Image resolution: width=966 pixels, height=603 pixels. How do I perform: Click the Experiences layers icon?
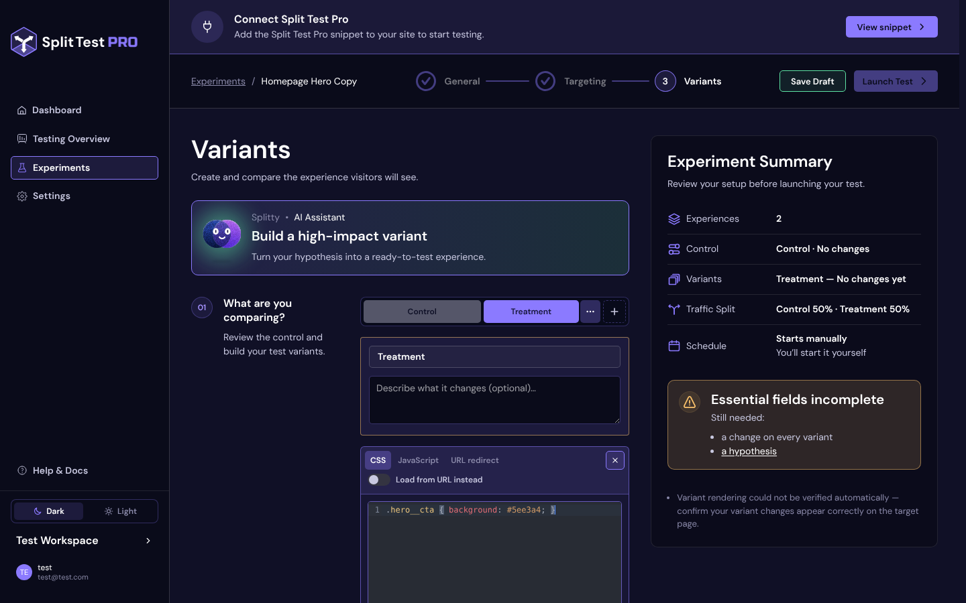(674, 219)
